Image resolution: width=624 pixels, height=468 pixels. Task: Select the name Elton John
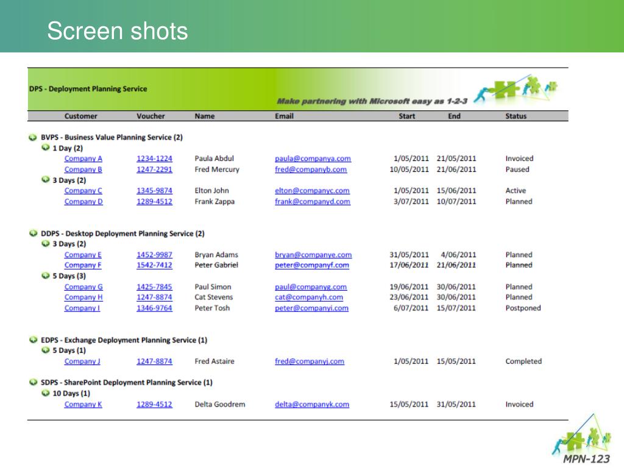(211, 191)
